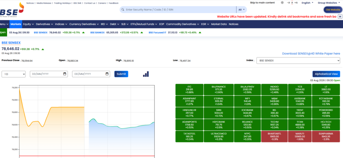343x158 pixels.
Task: Click the BHARTIARTL red tile
Action: tap(274, 137)
